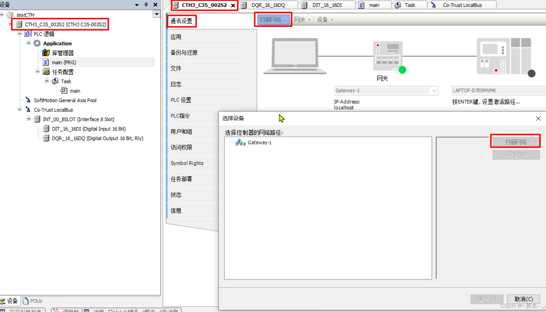This screenshot has width=546, height=312.
Task: Open the Gateway-1 selection dropdown
Action: (x=434, y=91)
